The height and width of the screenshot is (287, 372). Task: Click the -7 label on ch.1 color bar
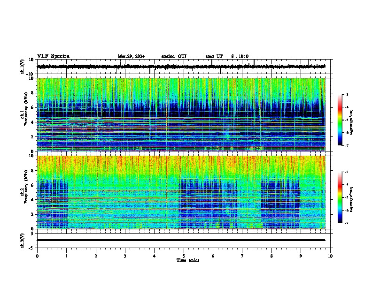click(346, 145)
